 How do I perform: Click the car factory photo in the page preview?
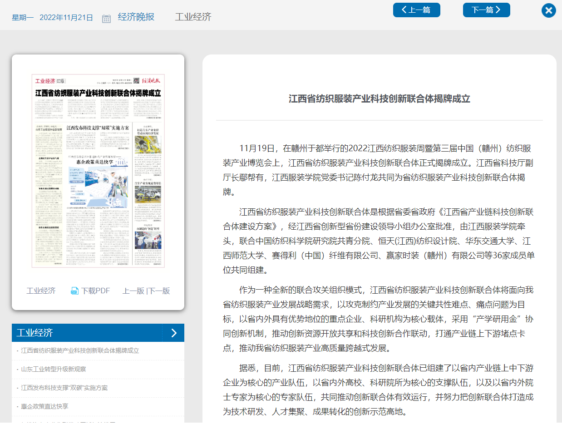click(148, 145)
